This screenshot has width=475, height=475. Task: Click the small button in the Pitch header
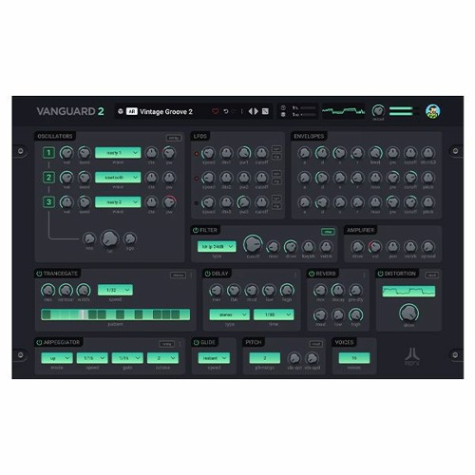click(315, 344)
